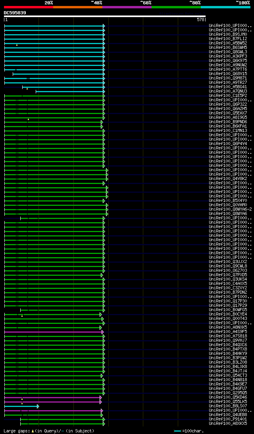Click the cyan 100char scale legend bar
Image resolution: width=254 pixels, height=434 pixels.
point(178,431)
